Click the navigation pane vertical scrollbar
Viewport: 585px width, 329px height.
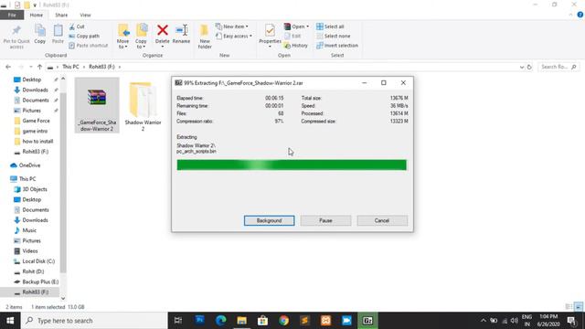(63, 183)
